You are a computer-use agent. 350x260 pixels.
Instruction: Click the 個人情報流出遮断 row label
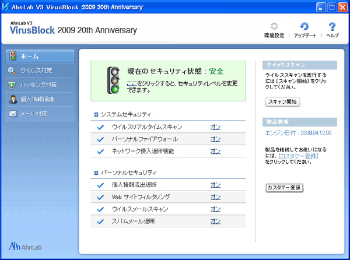(x=134, y=185)
